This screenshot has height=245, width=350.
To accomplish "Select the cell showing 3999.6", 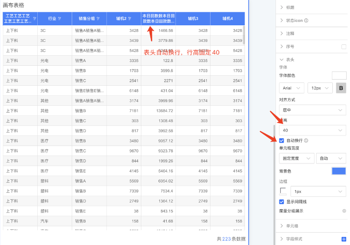I will pos(159,71).
